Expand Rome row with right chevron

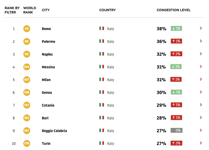pyautogui.click(x=201, y=28)
